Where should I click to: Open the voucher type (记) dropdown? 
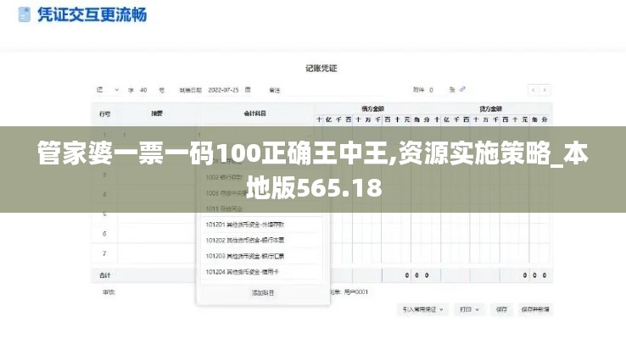pos(103,89)
